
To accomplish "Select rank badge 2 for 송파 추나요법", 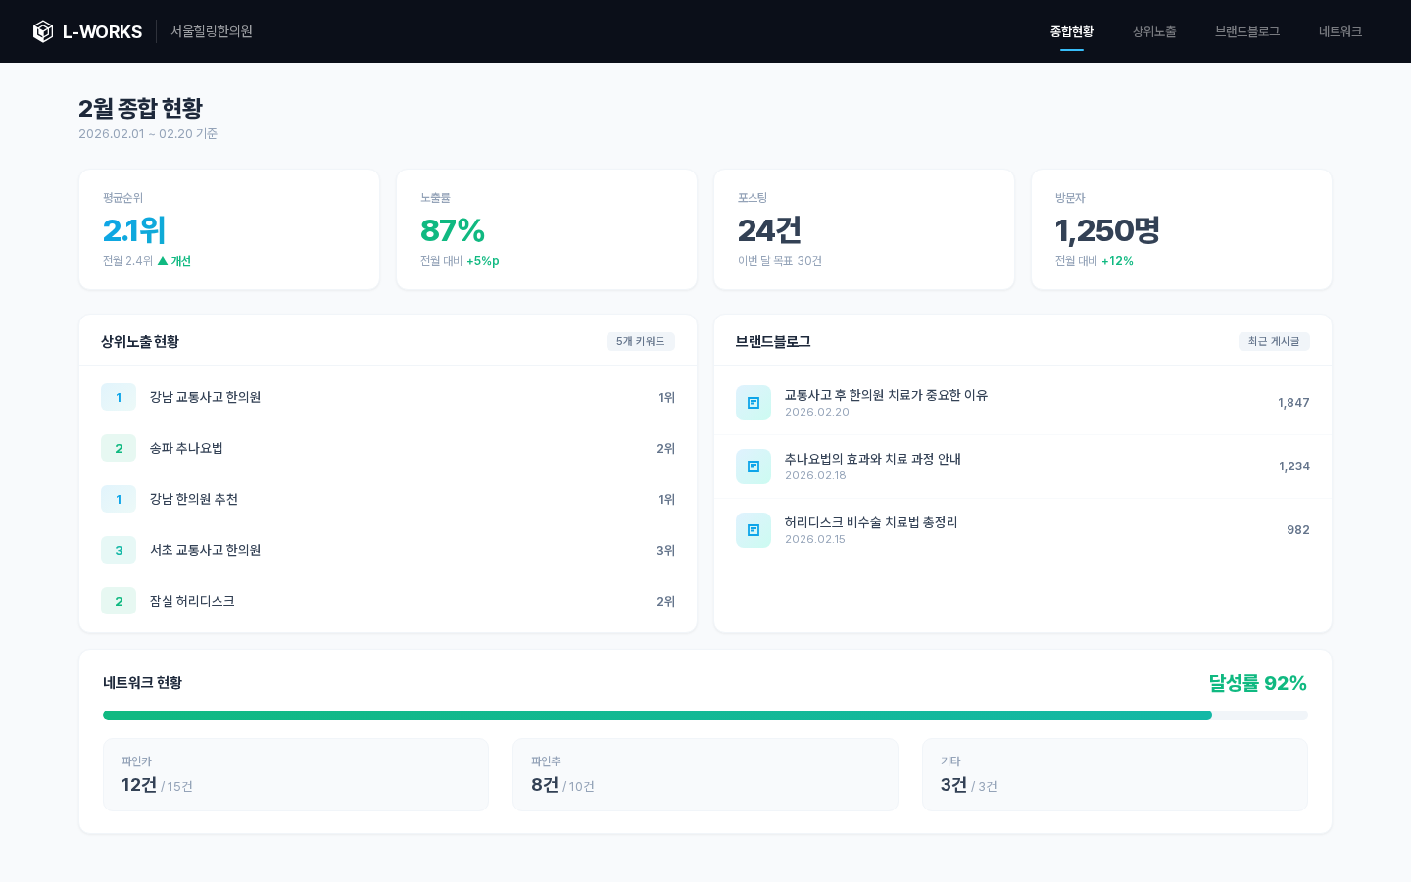I will 119,448.
